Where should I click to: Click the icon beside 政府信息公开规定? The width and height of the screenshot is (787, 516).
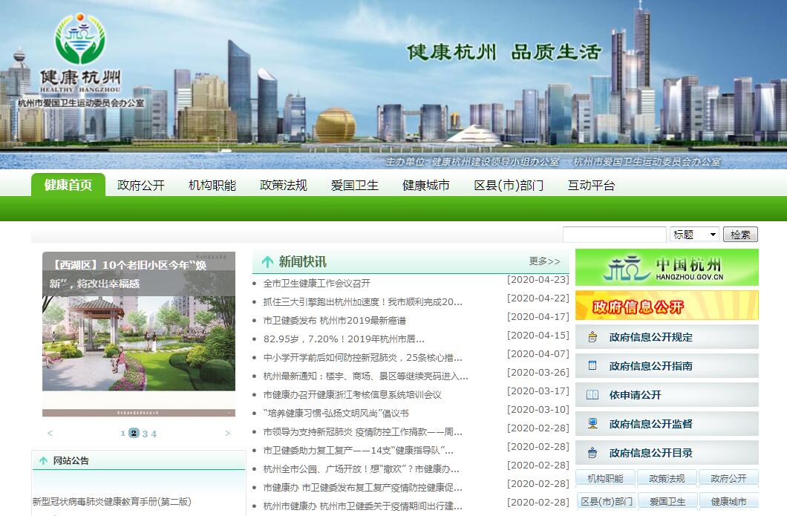point(592,337)
